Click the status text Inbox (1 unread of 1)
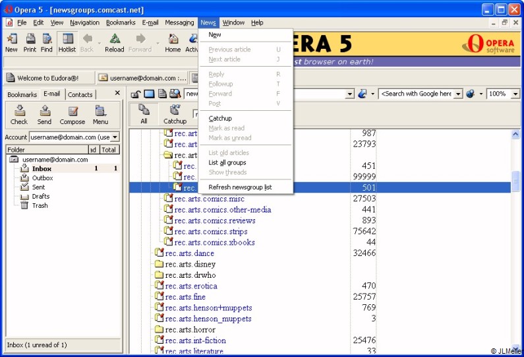Screen dimensions: 524x357 point(37,345)
